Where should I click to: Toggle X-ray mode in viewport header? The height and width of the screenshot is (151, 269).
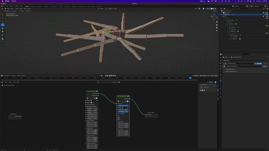tap(208, 8)
